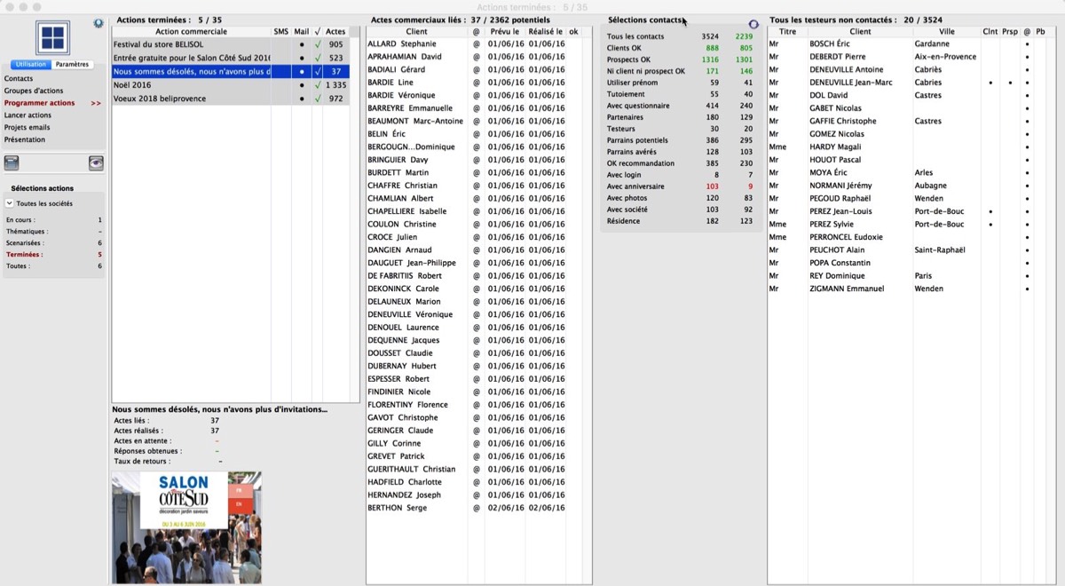
Task: Click the blue ring icon near Sélections contacts
Action: click(753, 25)
